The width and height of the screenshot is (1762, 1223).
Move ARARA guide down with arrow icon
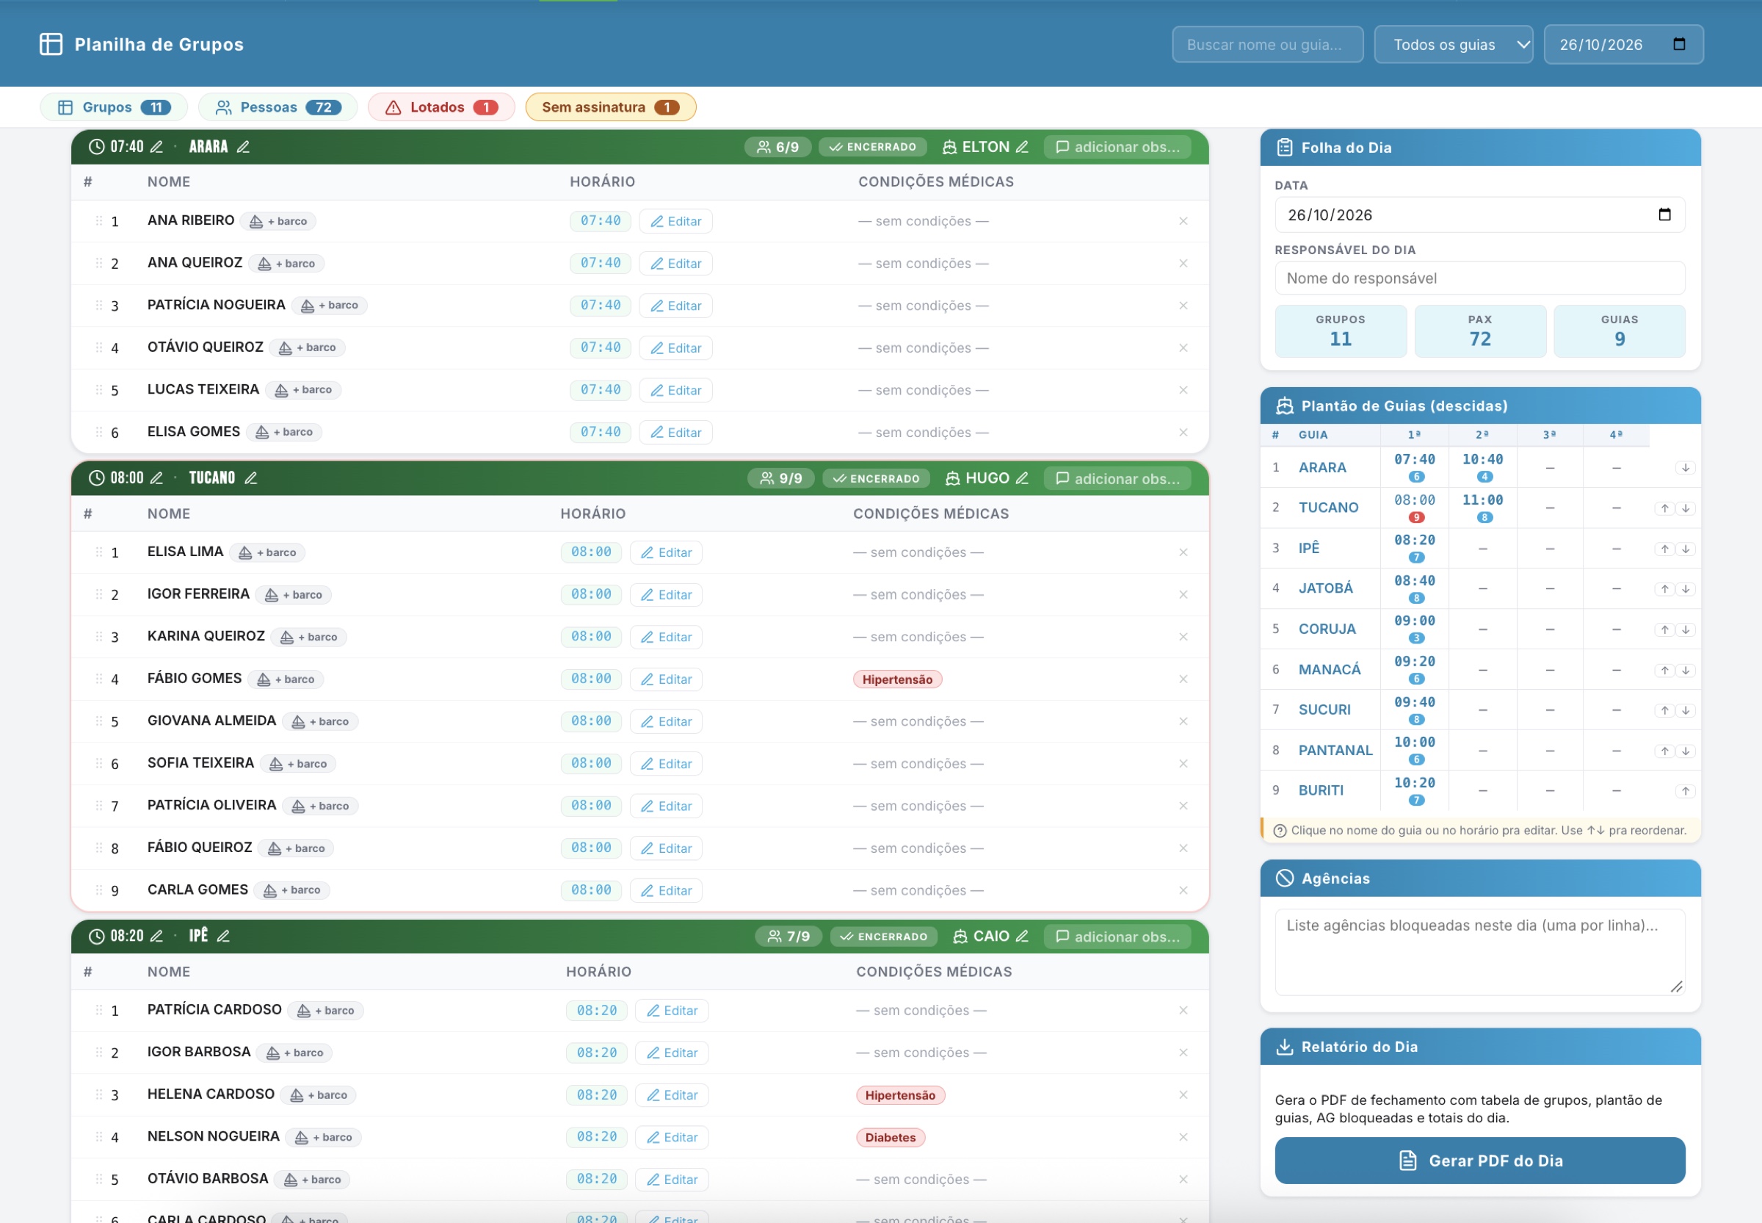(1686, 467)
